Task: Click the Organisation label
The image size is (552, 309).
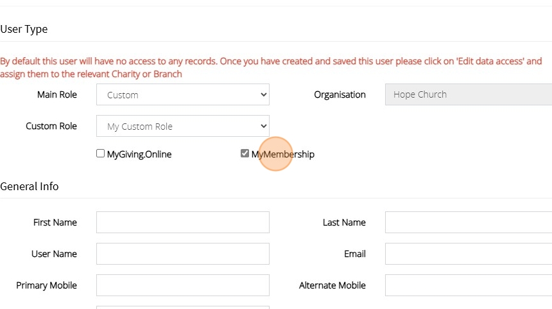Action: (340, 94)
